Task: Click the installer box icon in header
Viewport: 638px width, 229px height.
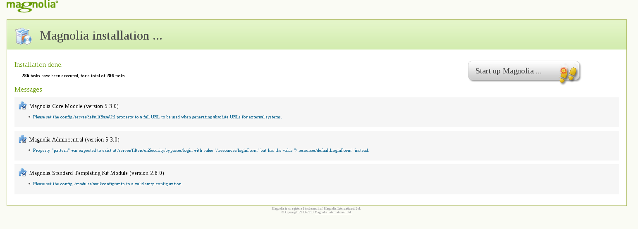Action: pyautogui.click(x=23, y=36)
